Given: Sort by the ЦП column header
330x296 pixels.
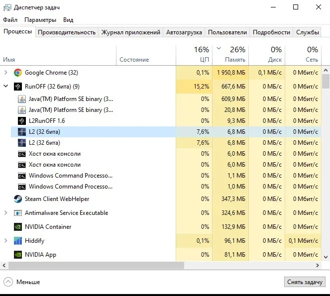Looking at the screenshot, I should point(194,55).
